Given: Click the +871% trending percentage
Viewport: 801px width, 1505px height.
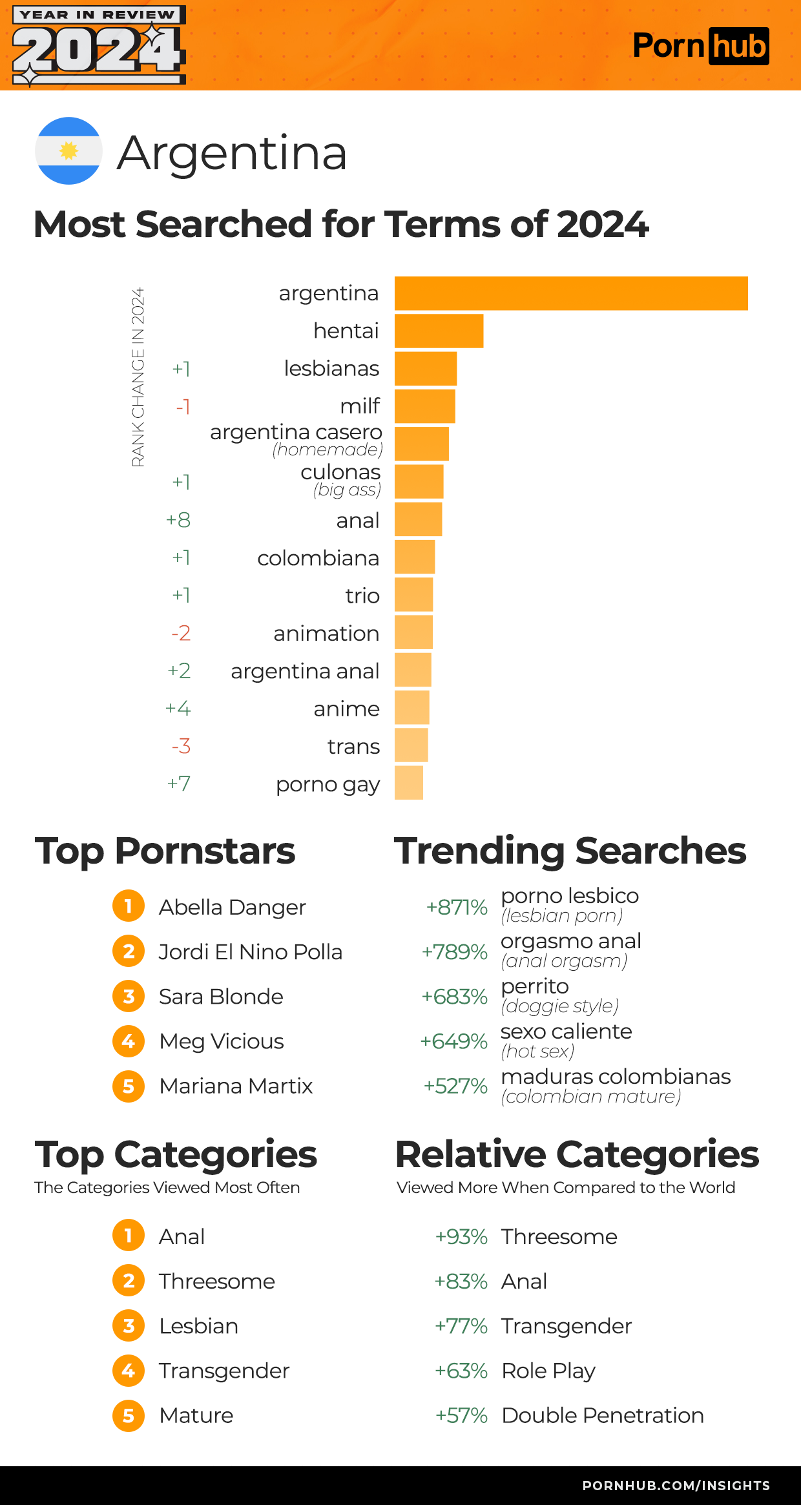Looking at the screenshot, I should 456,907.
